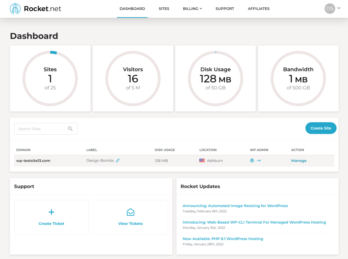The width and height of the screenshot is (348, 259).
Task: Click the Rocket.net logo icon
Action: coord(15,8)
